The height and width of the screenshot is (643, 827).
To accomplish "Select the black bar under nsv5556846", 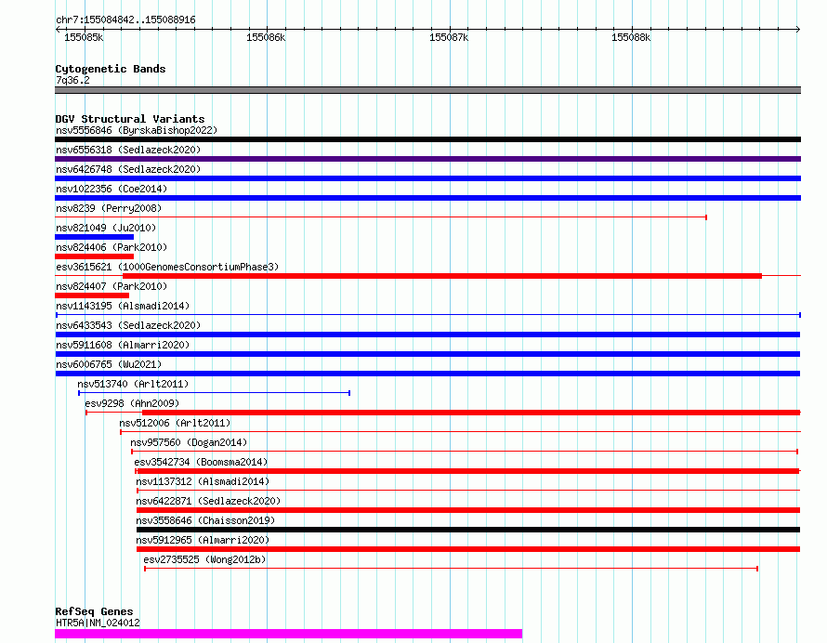I will (427, 139).
